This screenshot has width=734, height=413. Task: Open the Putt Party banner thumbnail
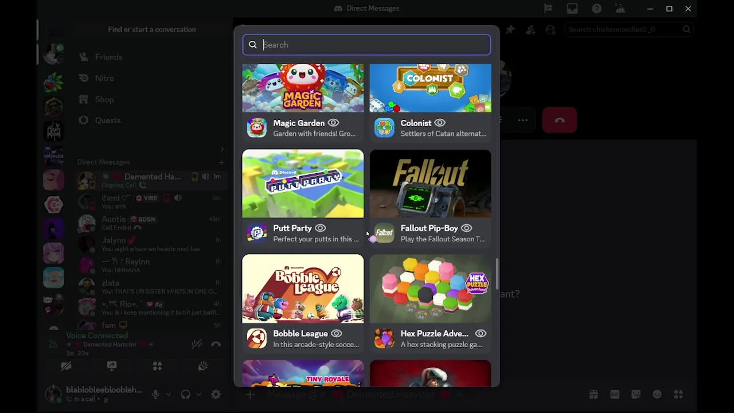303,184
